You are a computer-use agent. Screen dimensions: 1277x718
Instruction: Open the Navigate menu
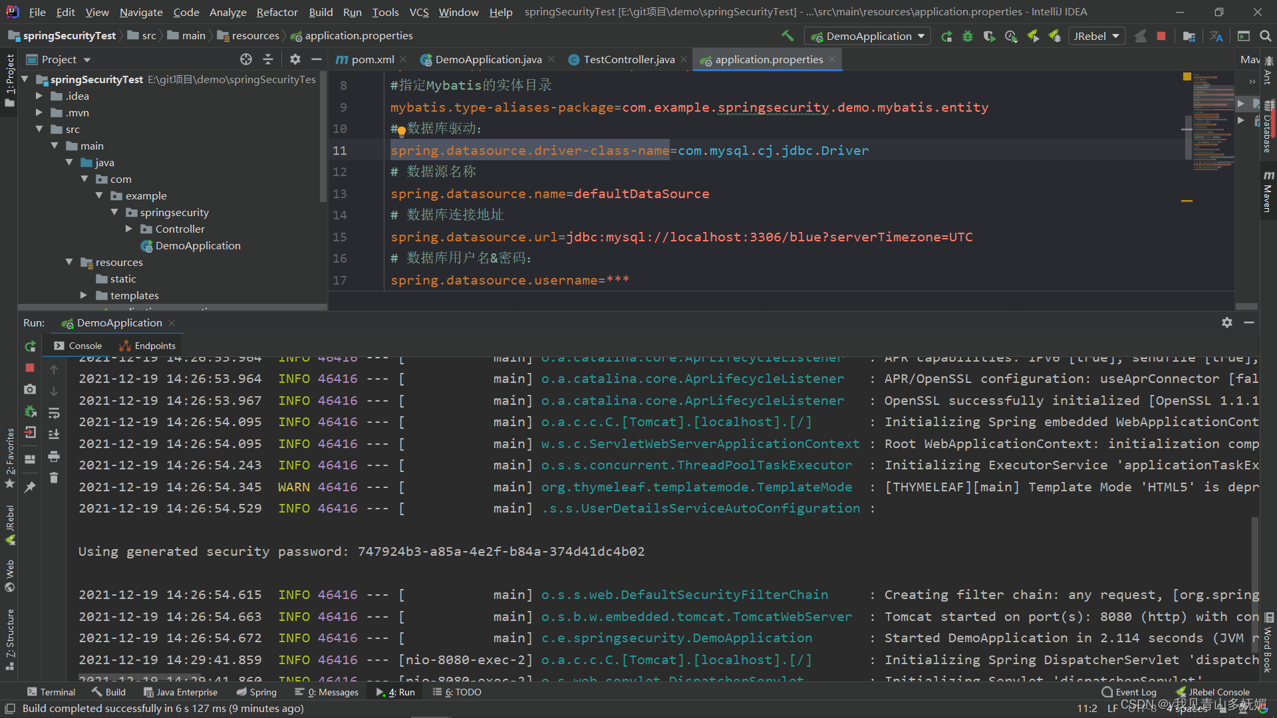pos(141,12)
